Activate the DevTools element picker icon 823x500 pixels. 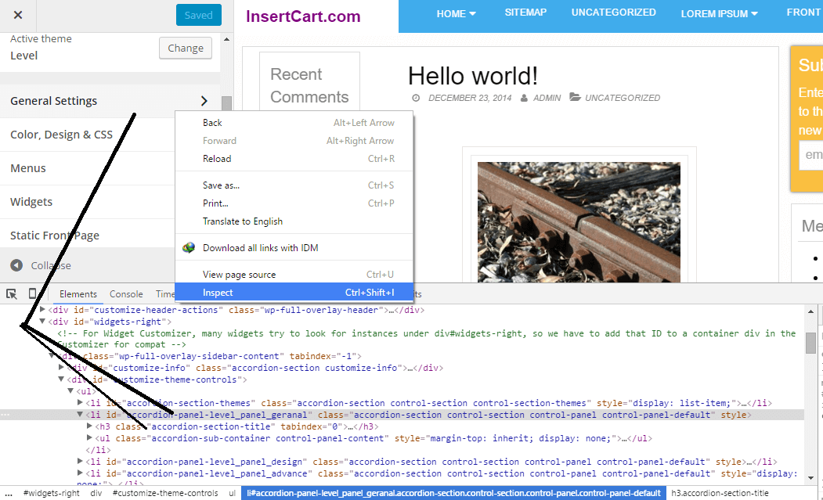(12, 293)
